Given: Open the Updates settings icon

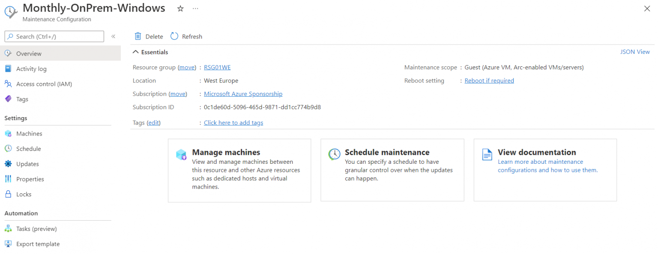Looking at the screenshot, I should coord(9,164).
